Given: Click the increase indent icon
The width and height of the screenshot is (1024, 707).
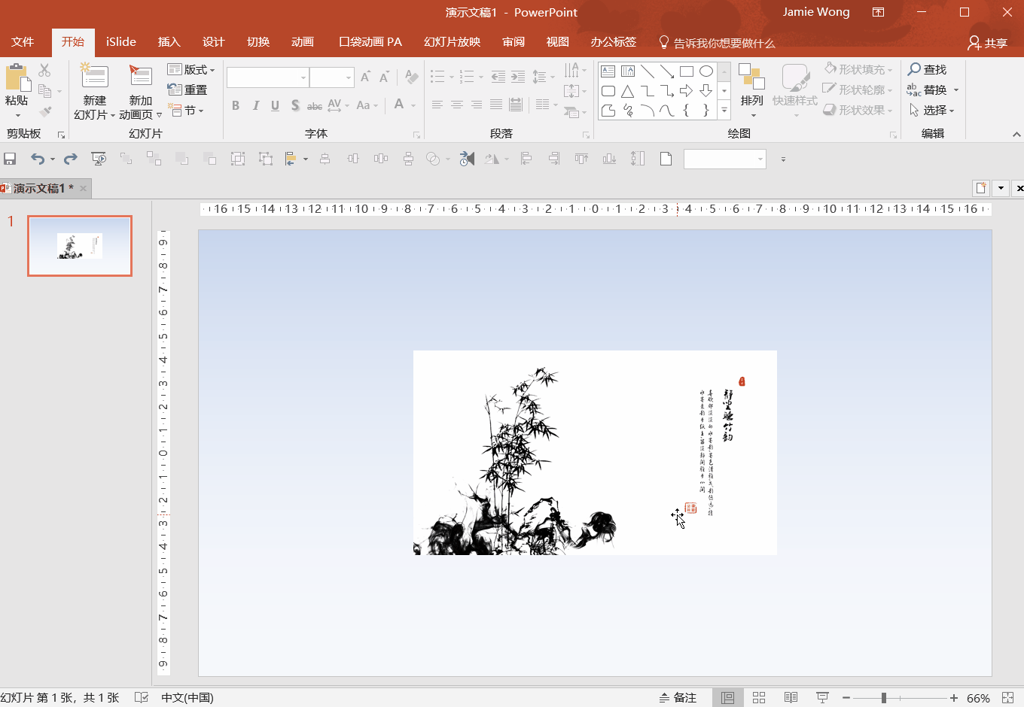Looking at the screenshot, I should click(517, 77).
